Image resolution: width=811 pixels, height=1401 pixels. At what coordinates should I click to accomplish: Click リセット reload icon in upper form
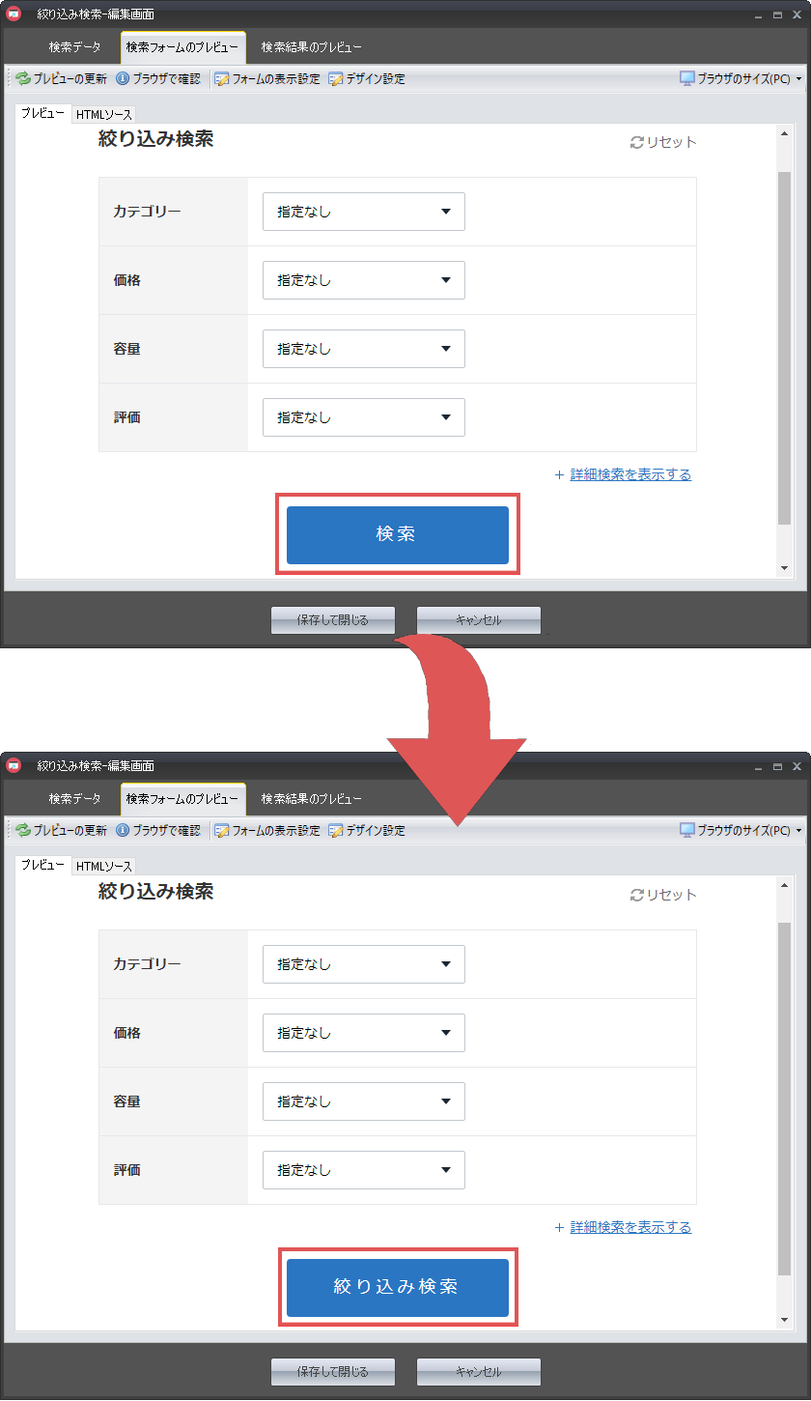tap(636, 143)
